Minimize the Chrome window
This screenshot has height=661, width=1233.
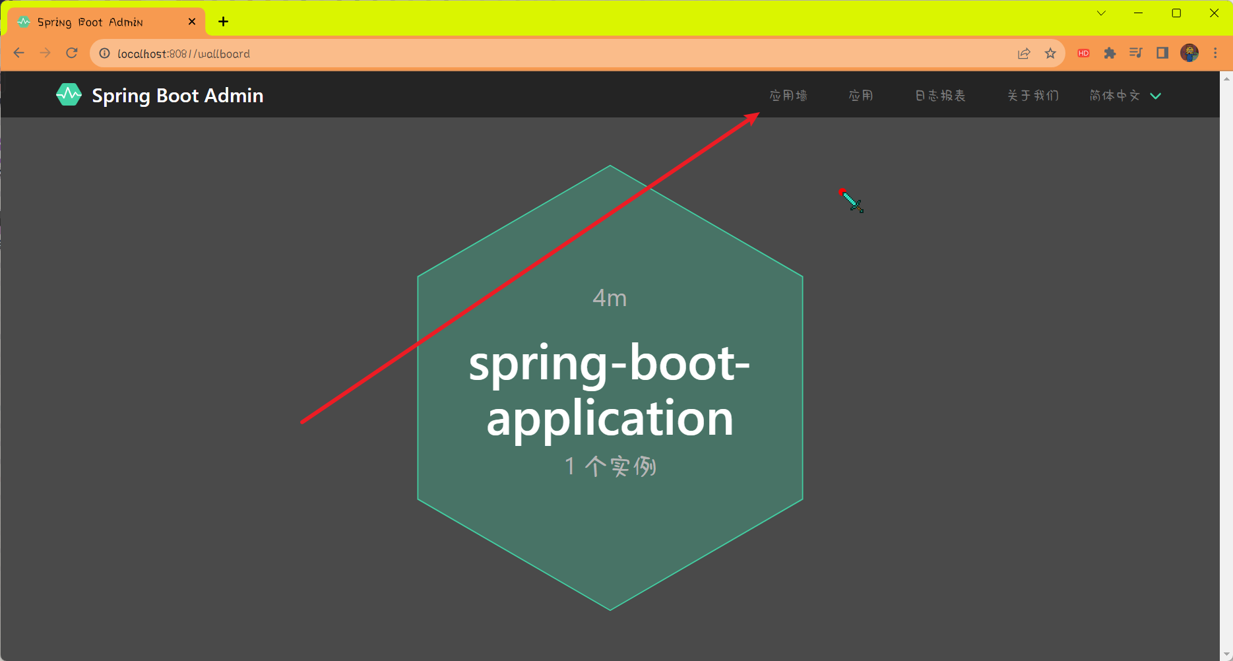click(1138, 13)
